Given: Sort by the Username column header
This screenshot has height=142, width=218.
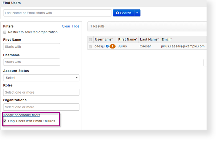Looking at the screenshot, I should [x=103, y=39].
